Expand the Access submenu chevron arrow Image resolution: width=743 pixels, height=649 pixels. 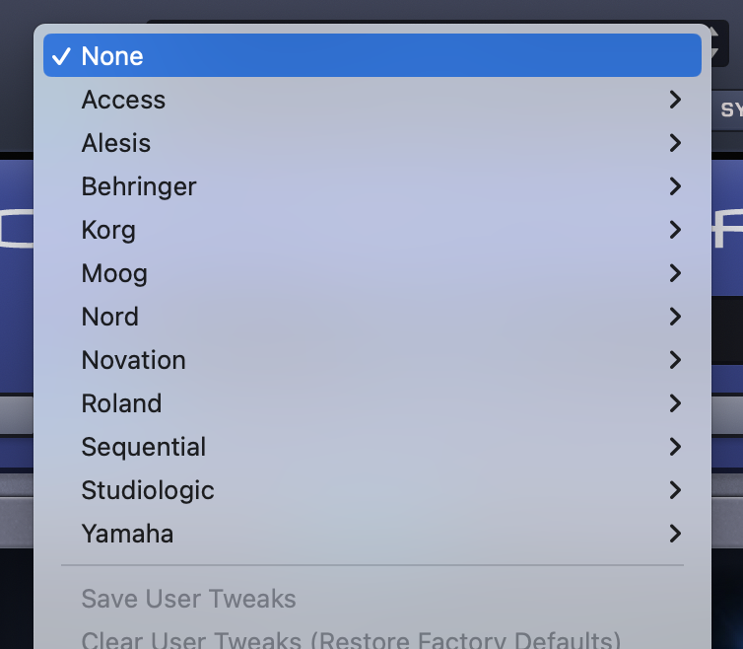coord(675,100)
